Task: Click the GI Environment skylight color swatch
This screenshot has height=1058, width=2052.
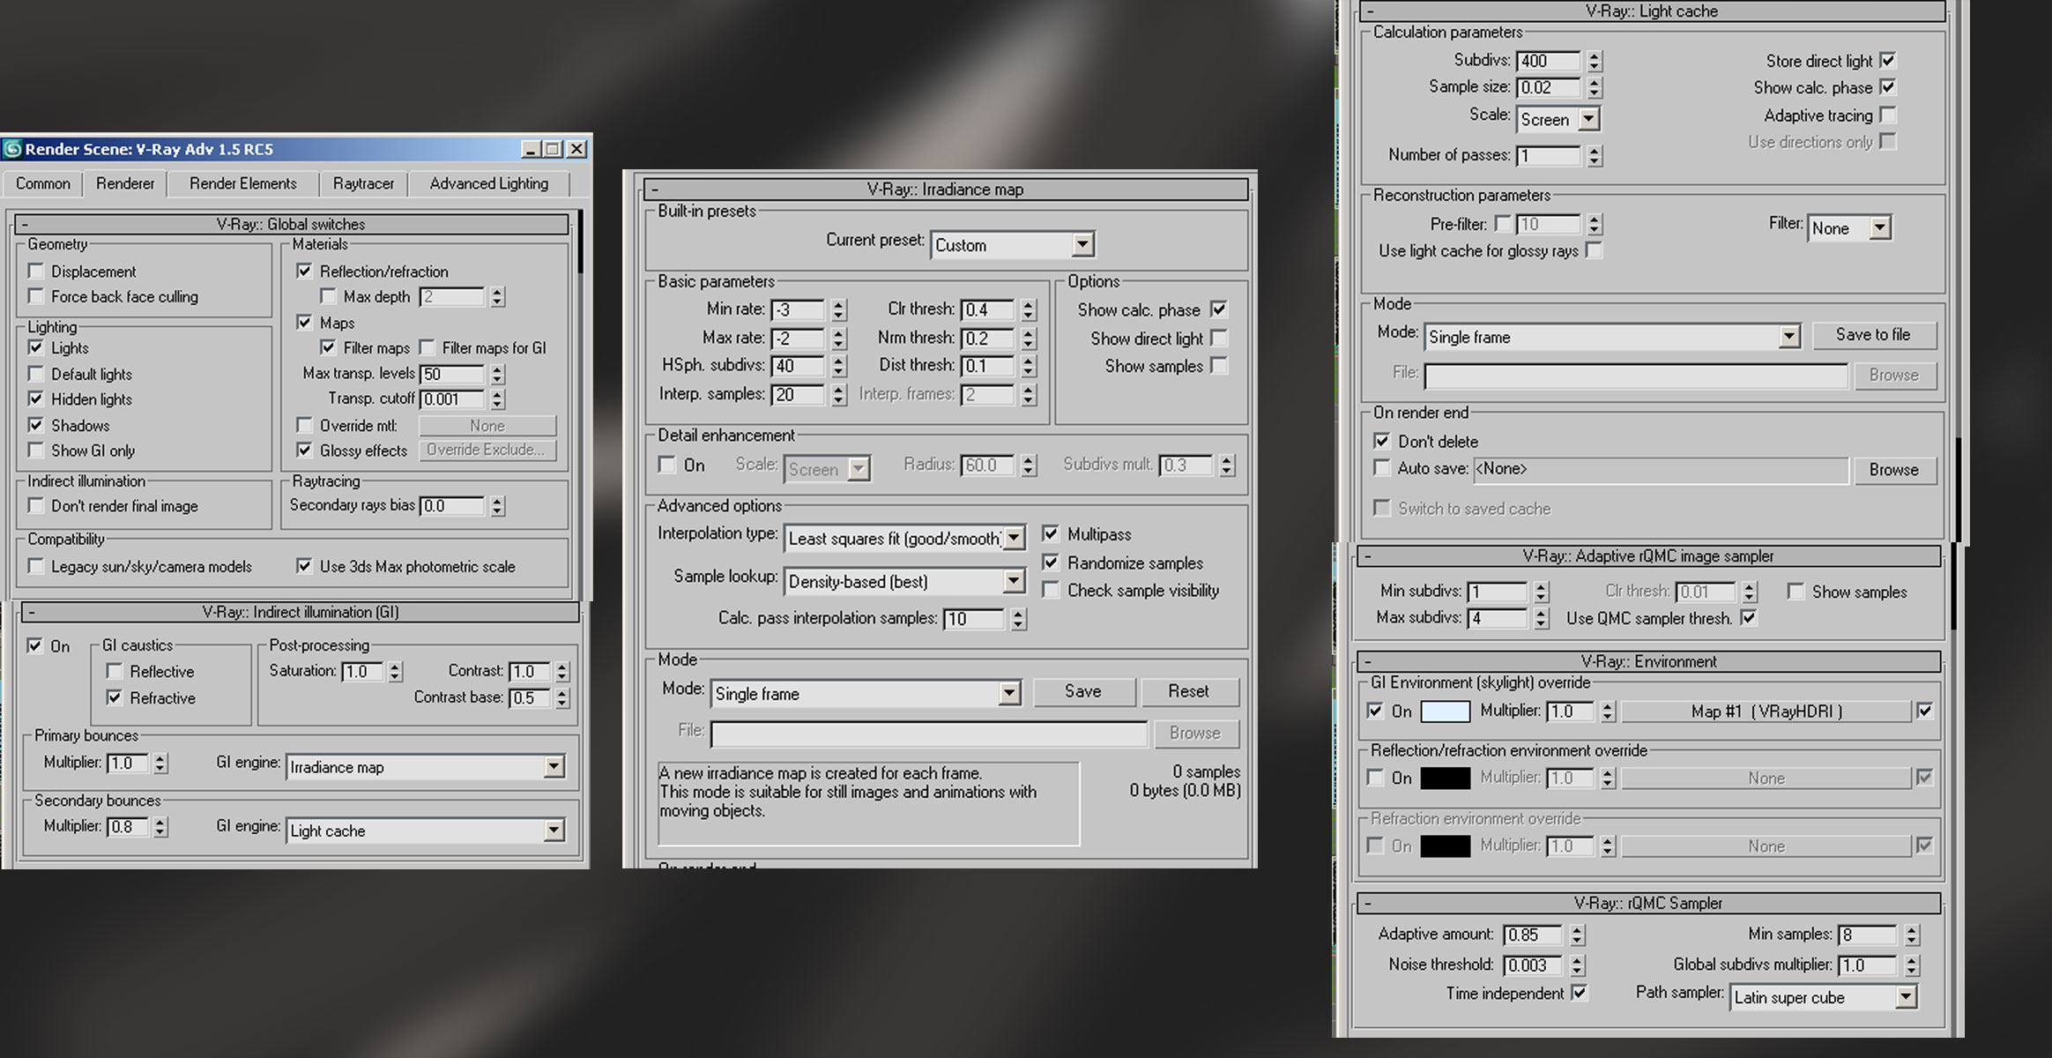Action: click(x=1446, y=711)
